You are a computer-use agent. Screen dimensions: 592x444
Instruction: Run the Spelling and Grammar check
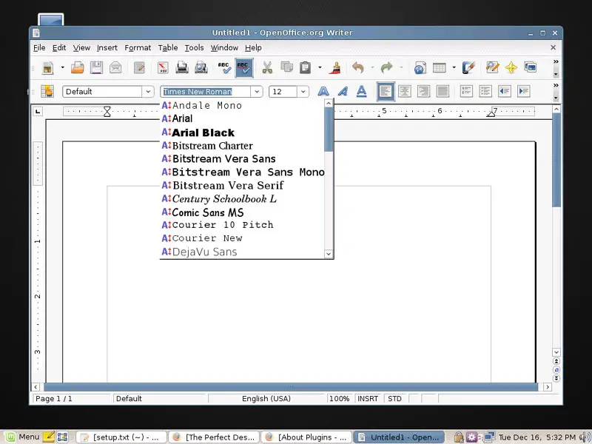pos(224,68)
